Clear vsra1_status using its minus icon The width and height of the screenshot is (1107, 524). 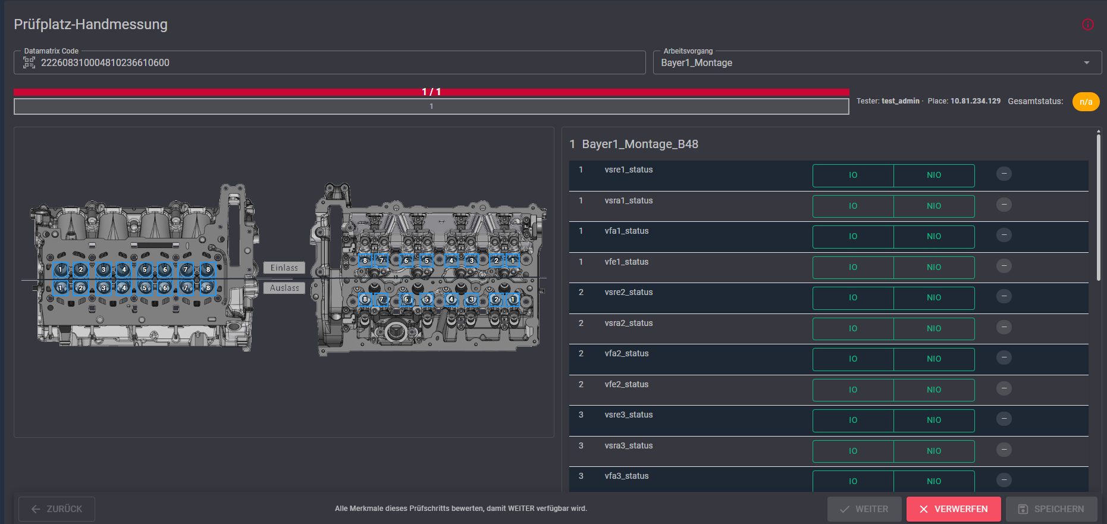(1003, 205)
